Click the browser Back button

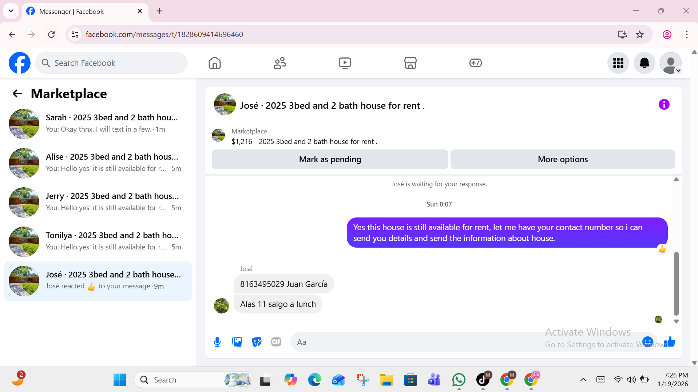[x=12, y=35]
